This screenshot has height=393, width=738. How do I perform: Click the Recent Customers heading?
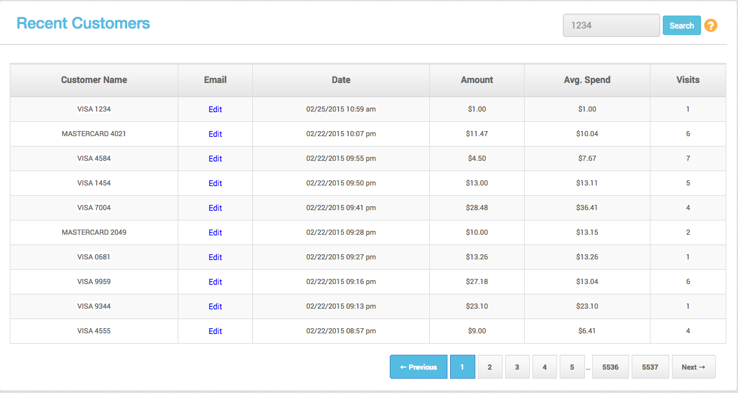83,23
